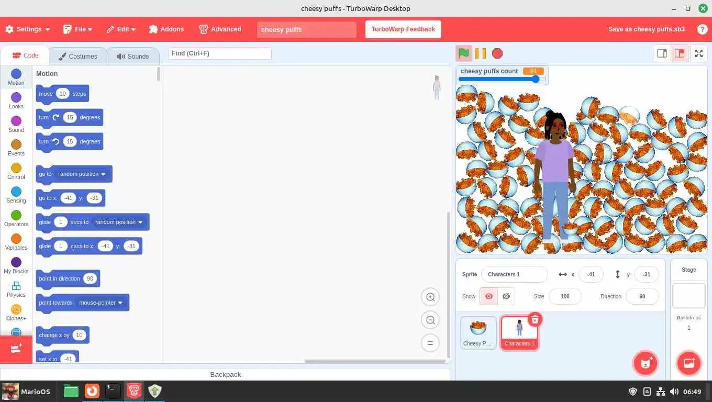Select the Control category
This screenshot has height=402, width=712.
click(16, 172)
